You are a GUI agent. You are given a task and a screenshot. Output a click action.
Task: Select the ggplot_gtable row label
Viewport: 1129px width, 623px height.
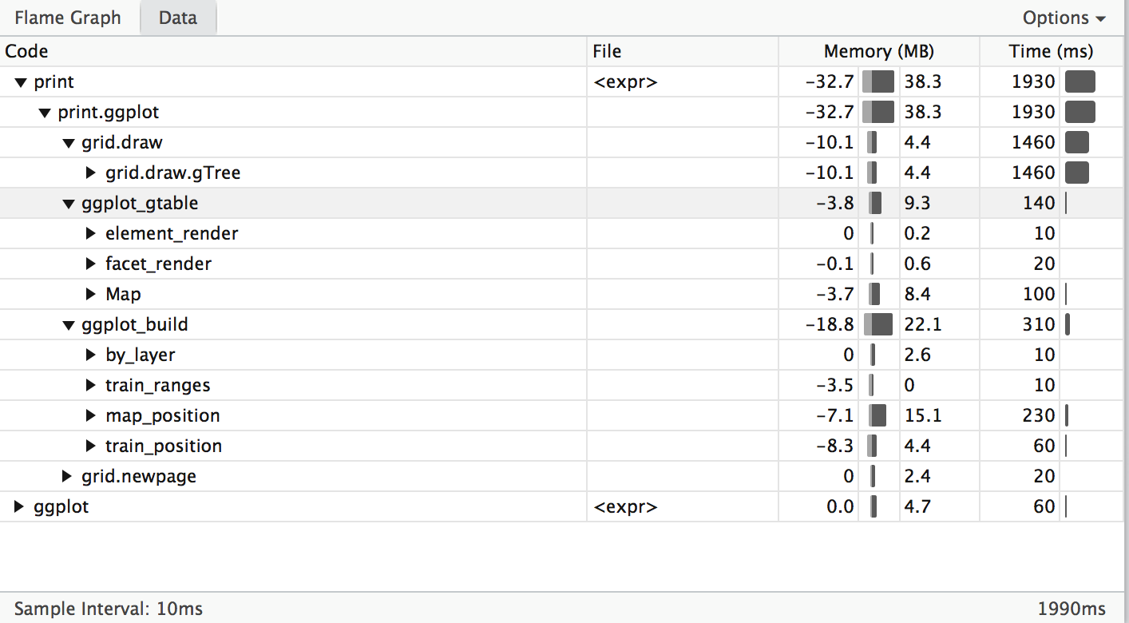(x=140, y=203)
